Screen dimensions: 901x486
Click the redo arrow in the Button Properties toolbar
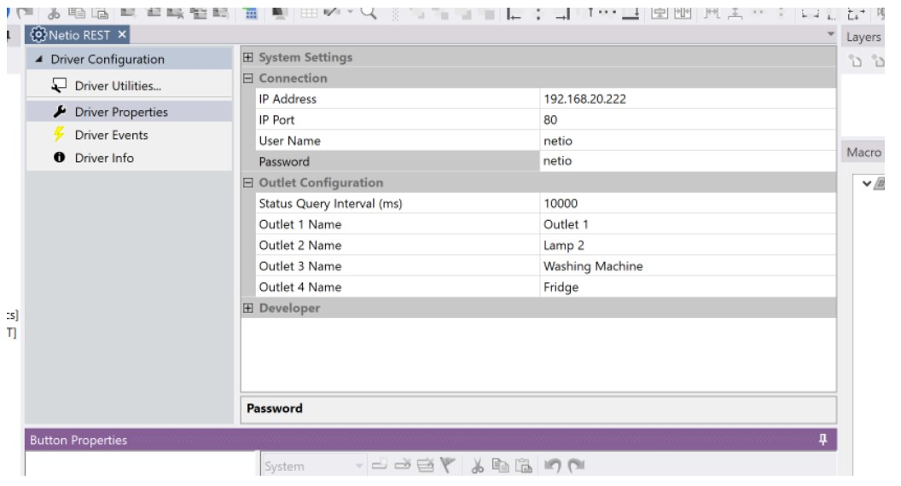pos(576,466)
